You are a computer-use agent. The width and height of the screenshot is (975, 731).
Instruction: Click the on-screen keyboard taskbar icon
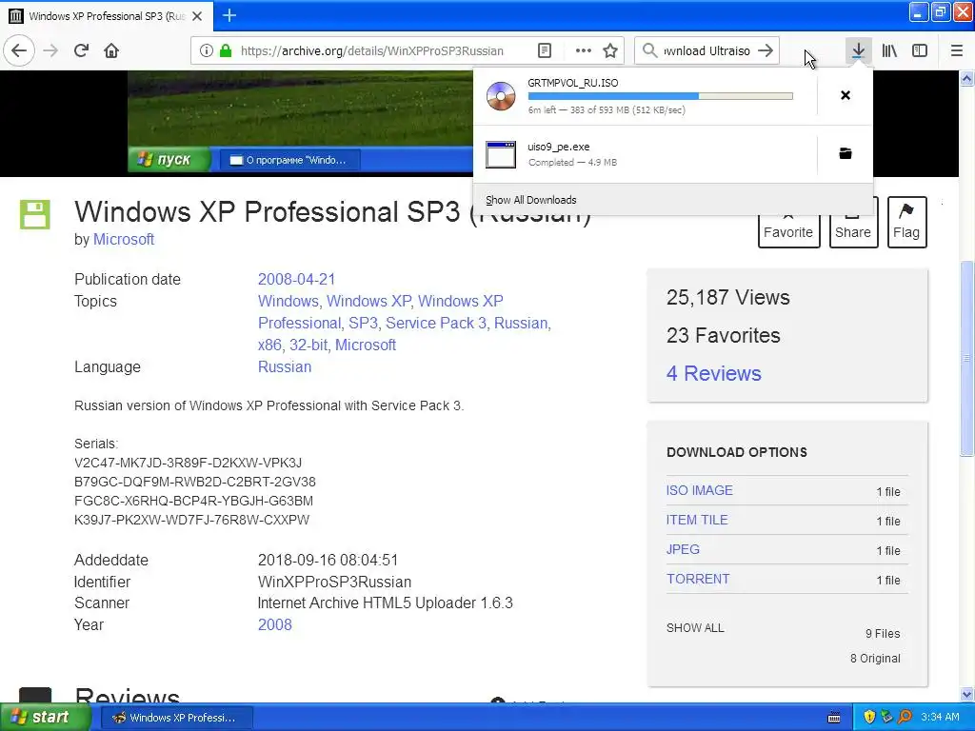click(x=834, y=718)
